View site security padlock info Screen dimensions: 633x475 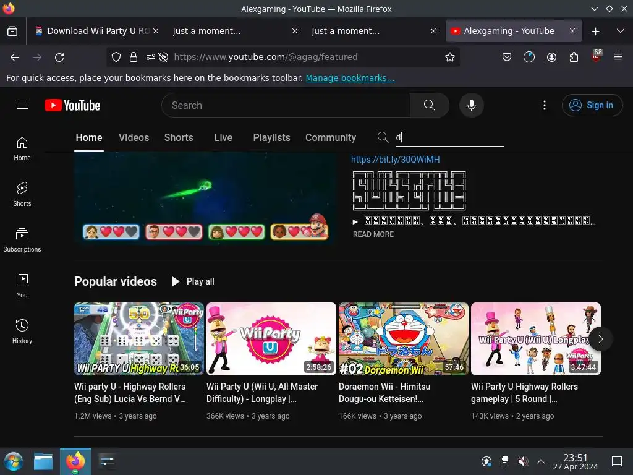pos(134,58)
